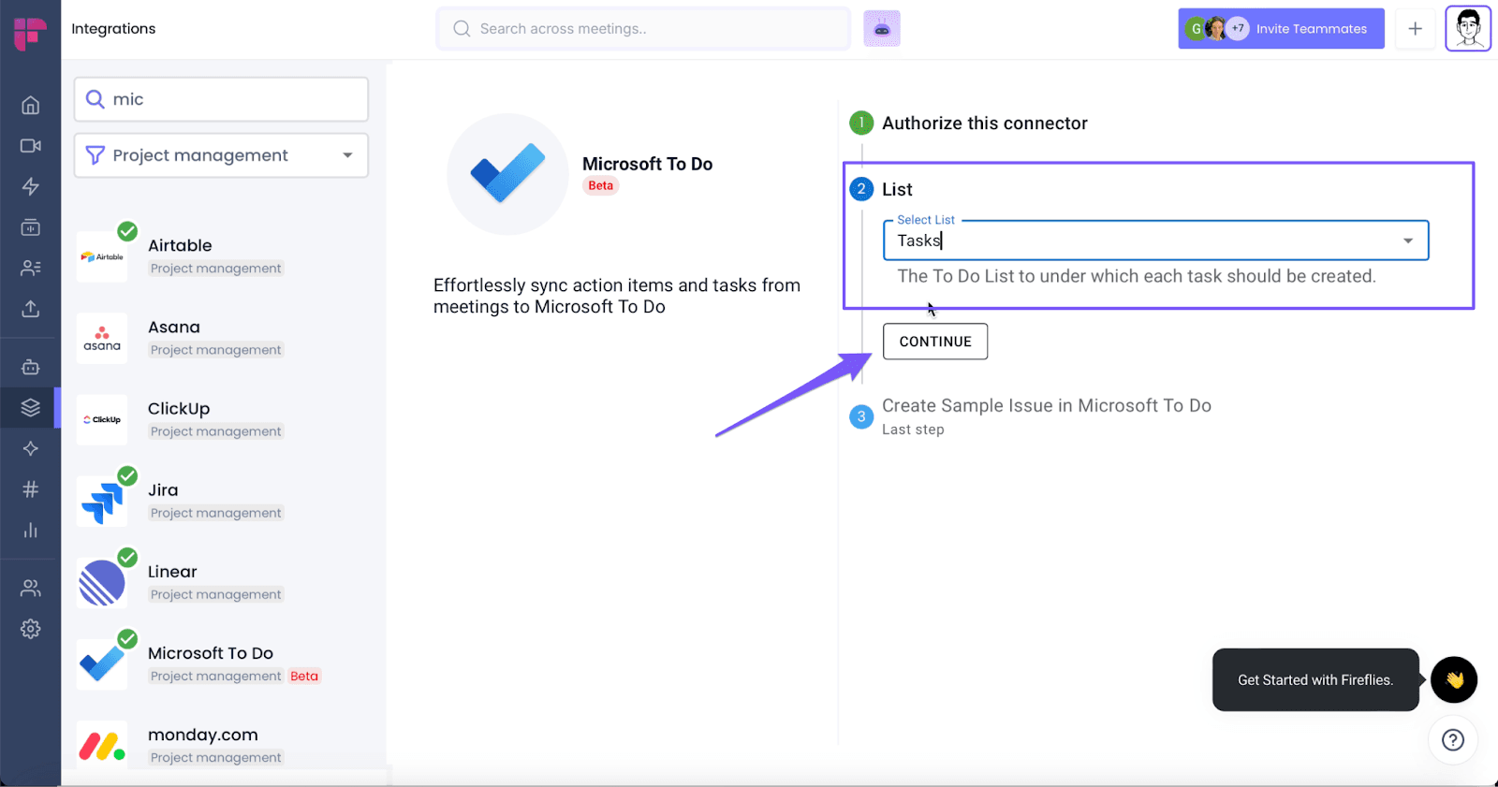Viewport: 1498px width, 787px height.
Task: Open the Project management filter dropdown
Action: [221, 155]
